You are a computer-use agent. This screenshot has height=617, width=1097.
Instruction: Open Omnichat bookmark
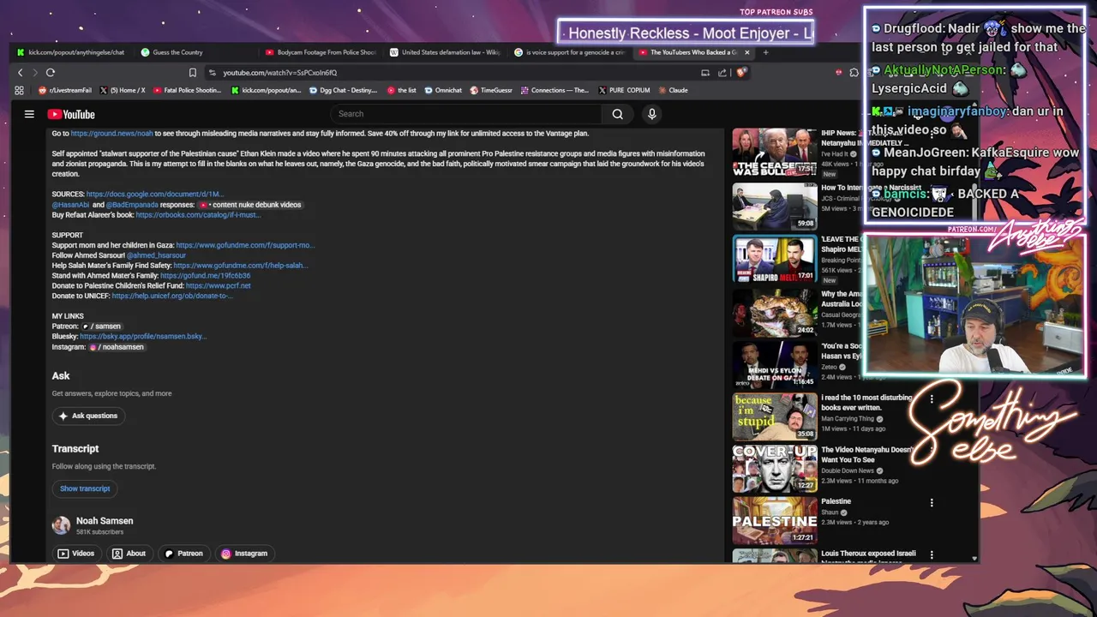[443, 90]
